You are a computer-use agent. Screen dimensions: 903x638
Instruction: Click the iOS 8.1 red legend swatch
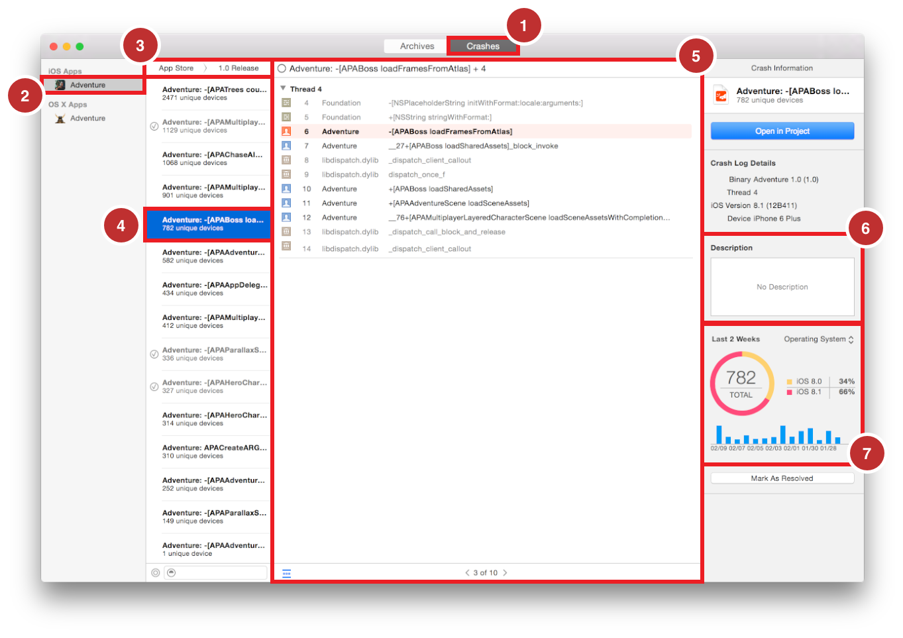(x=789, y=392)
